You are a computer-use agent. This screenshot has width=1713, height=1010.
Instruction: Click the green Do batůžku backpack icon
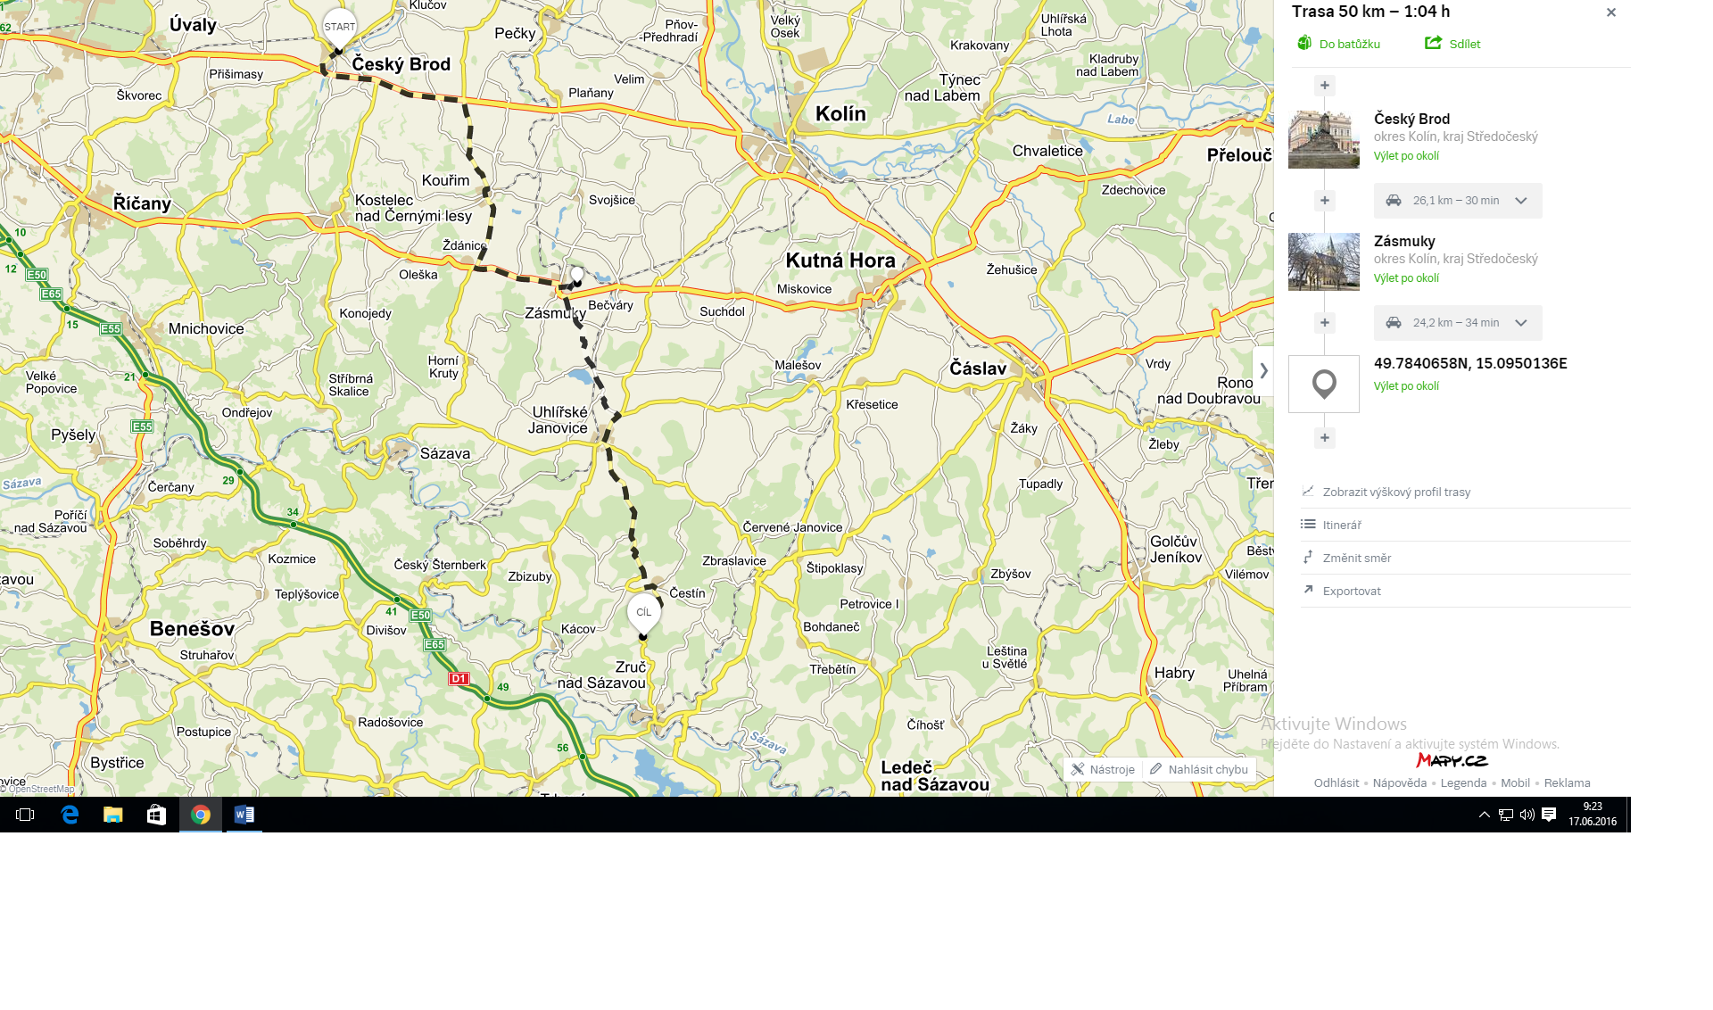coord(1304,43)
